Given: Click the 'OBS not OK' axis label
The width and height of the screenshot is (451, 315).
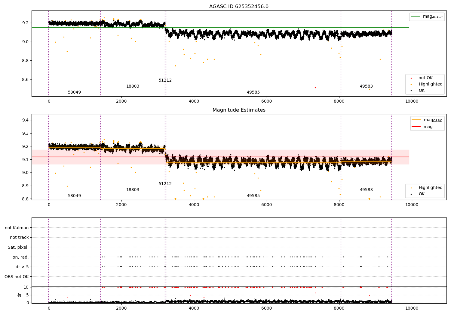Looking at the screenshot, I should click(17, 277).
